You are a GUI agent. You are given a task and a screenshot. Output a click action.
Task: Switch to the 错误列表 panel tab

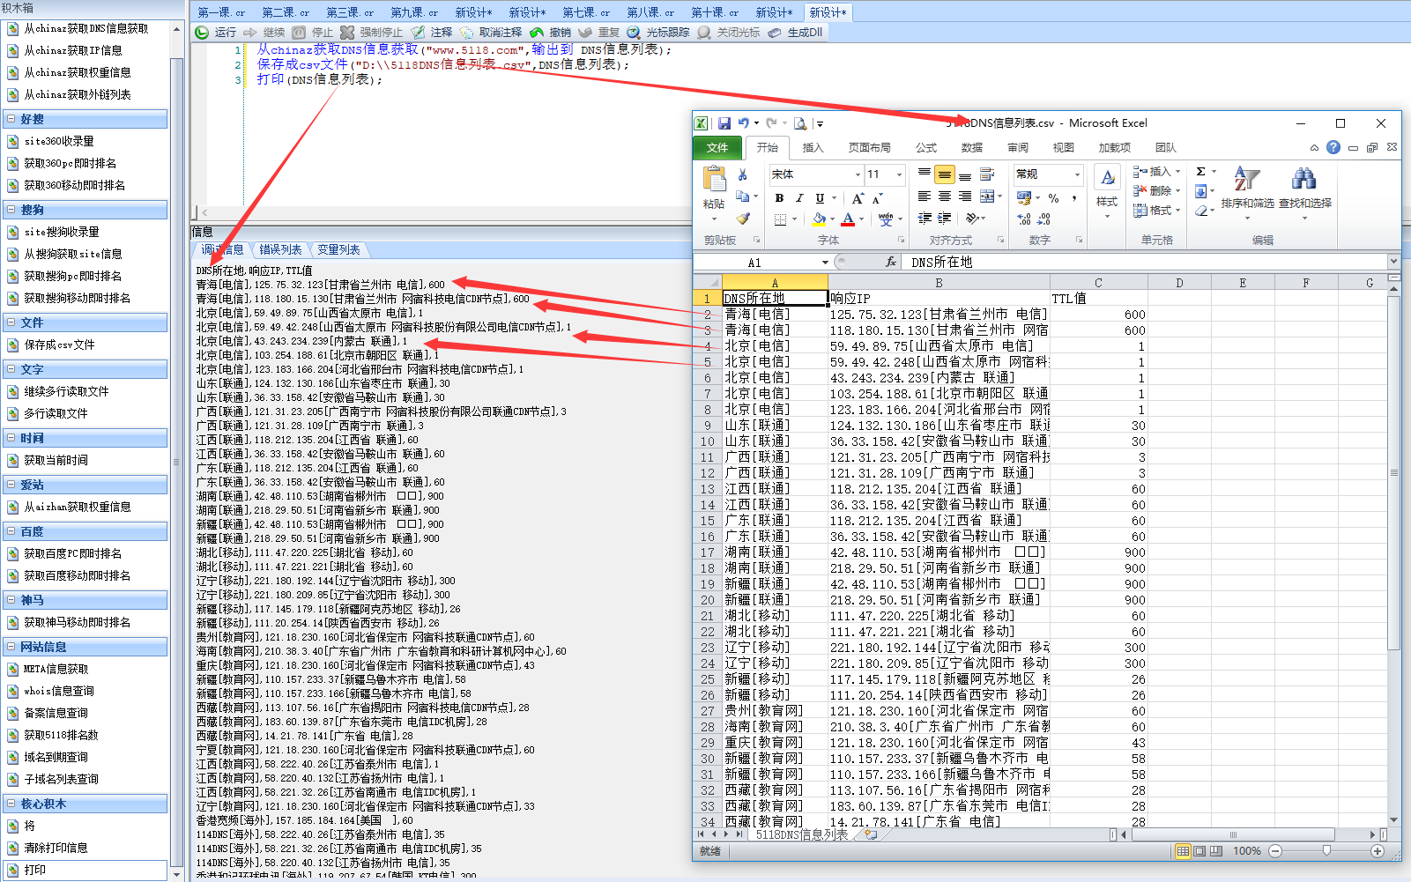280,250
